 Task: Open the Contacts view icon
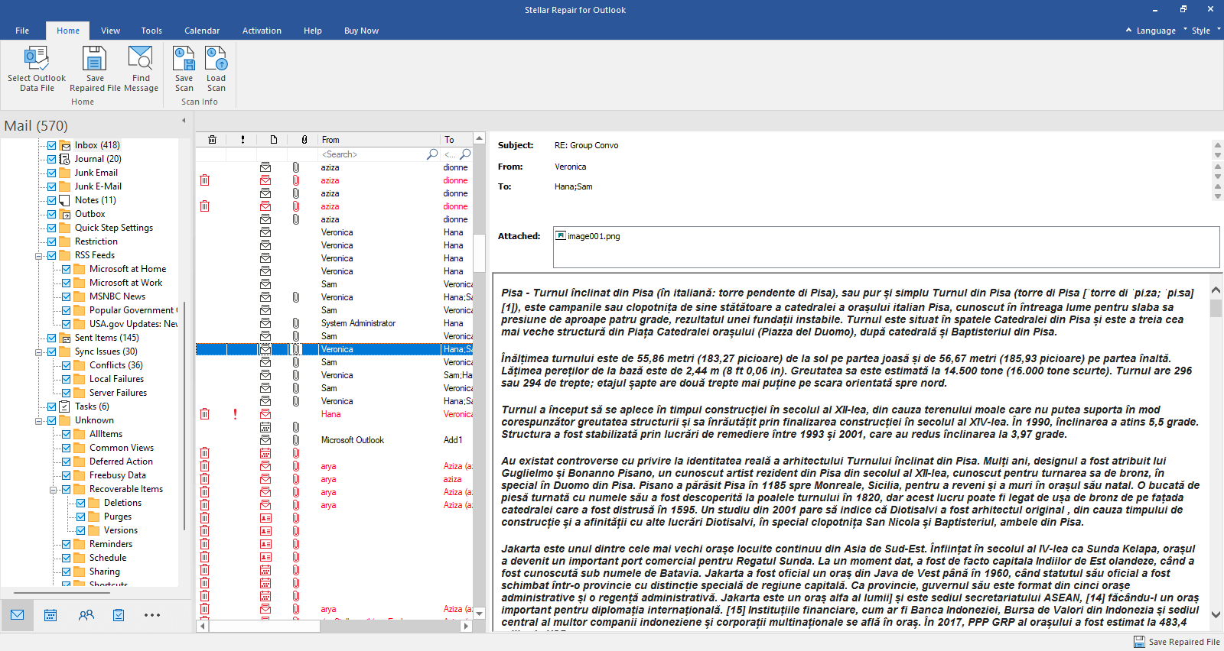point(86,615)
